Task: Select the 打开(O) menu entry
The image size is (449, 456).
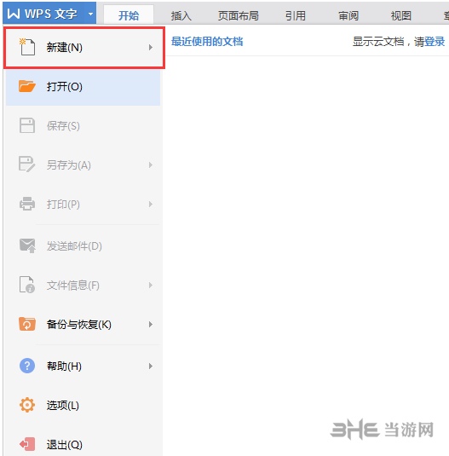Action: pos(83,87)
